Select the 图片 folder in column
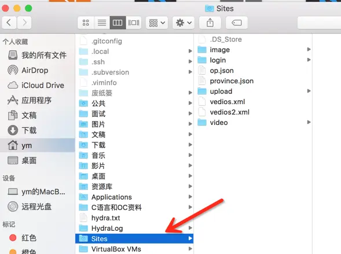The height and width of the screenshot is (254, 341). click(134, 124)
